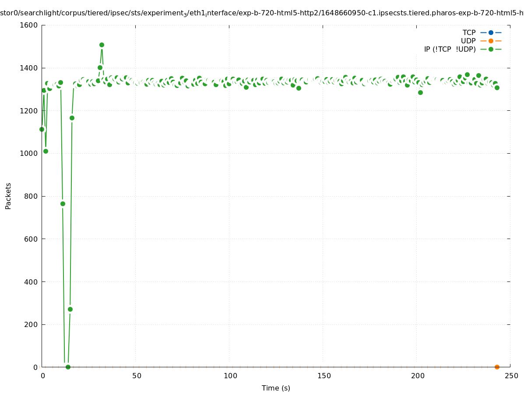This screenshot has width=524, height=394.
Task: Click the blue TCP legend marker
Action: tap(491, 32)
